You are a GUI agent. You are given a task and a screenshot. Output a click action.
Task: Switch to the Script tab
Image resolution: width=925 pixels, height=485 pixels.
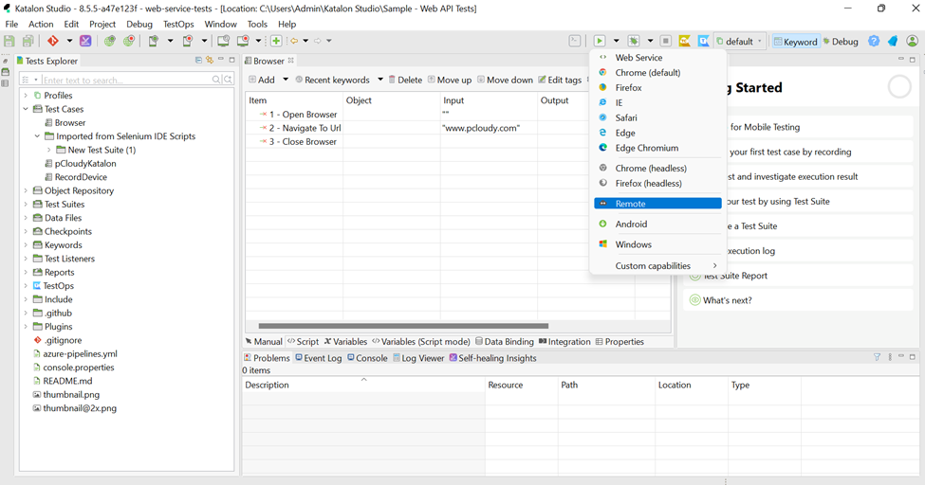click(303, 342)
